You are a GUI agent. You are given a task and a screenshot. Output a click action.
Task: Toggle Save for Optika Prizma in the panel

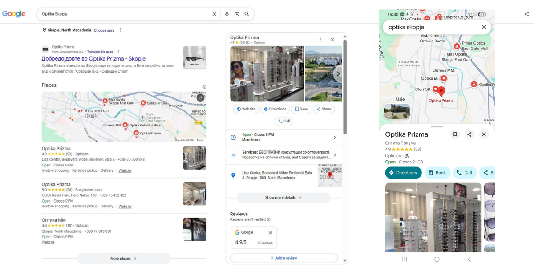[x=301, y=109]
